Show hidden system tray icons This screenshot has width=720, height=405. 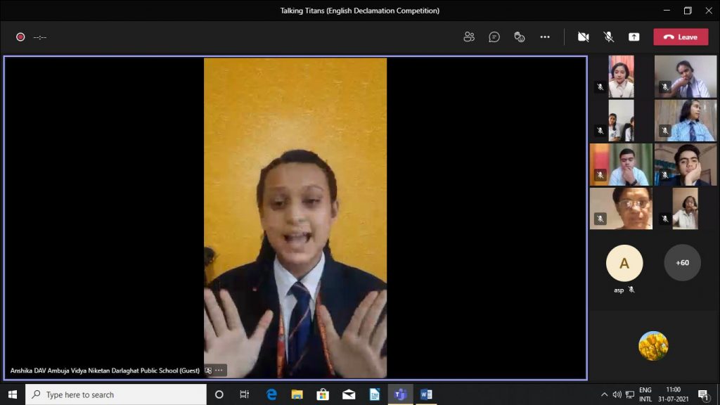pyautogui.click(x=604, y=394)
